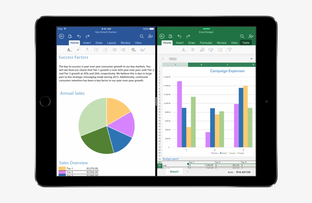Open font formatting options in Word
312x203 pixels.
click(69, 50)
